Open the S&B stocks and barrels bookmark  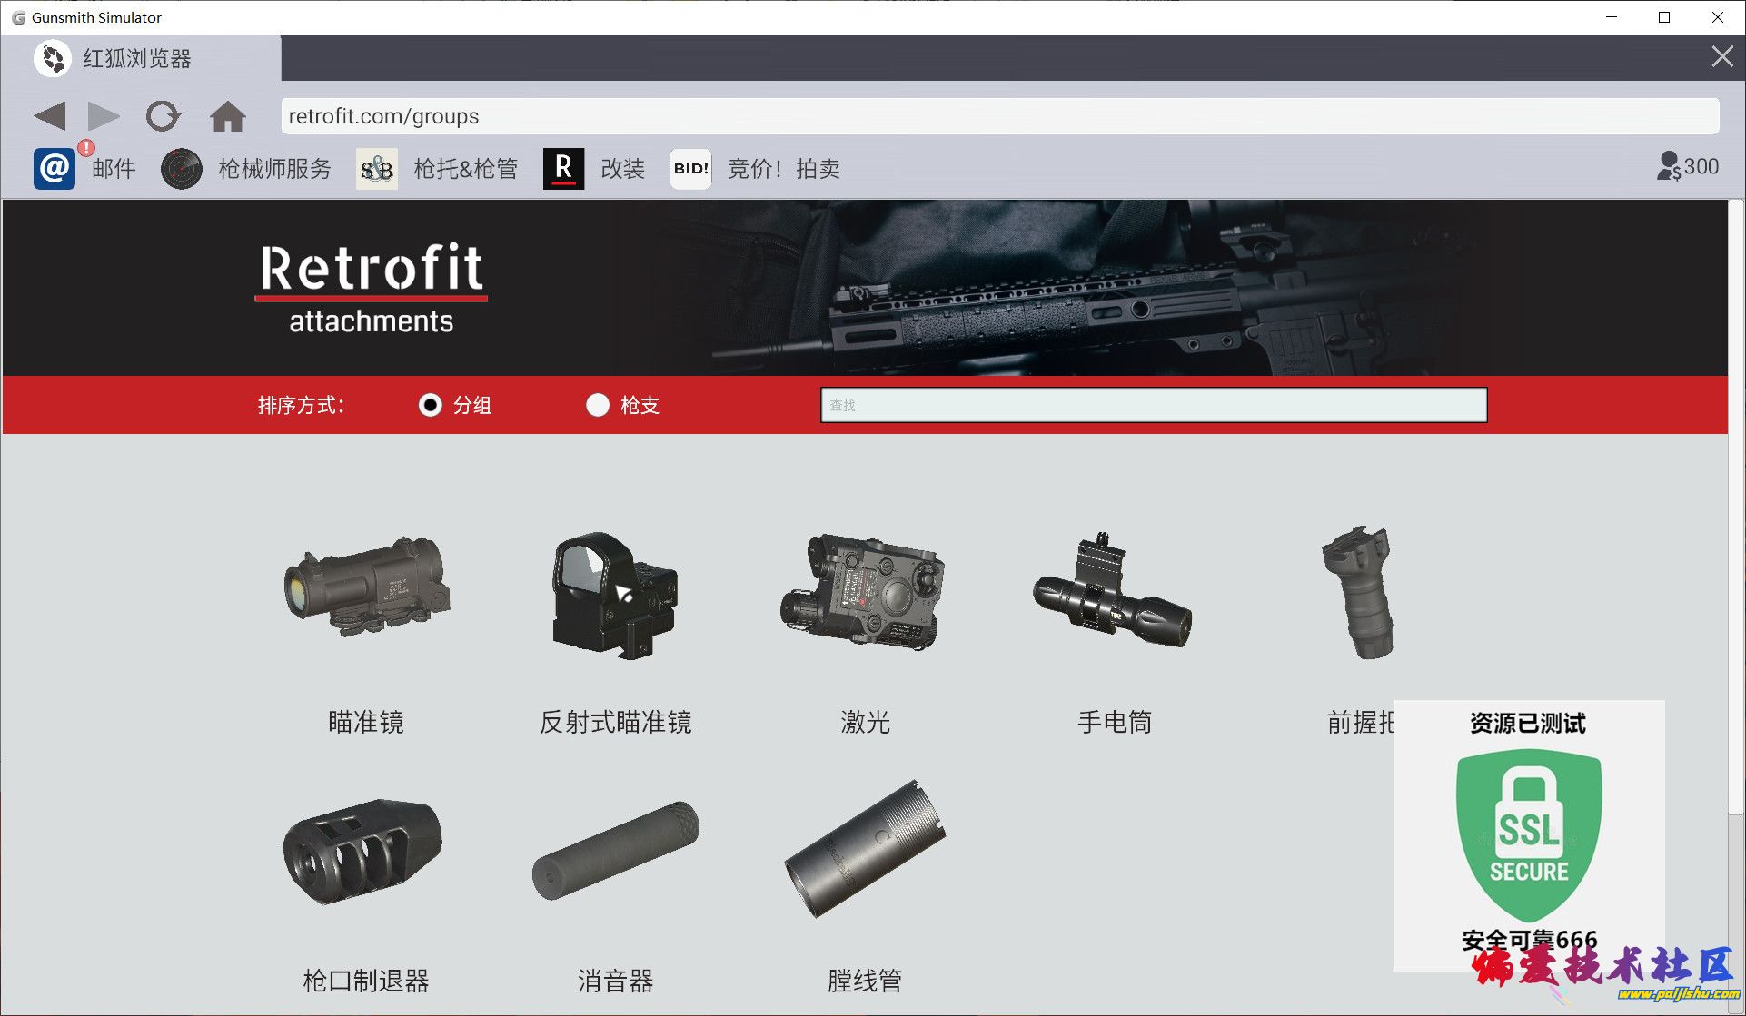[376, 169]
